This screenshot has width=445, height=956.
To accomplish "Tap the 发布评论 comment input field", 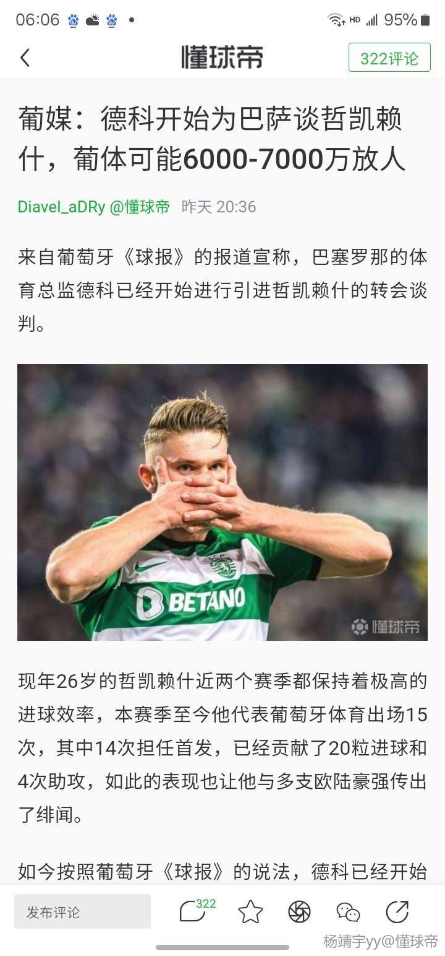I will point(82,911).
